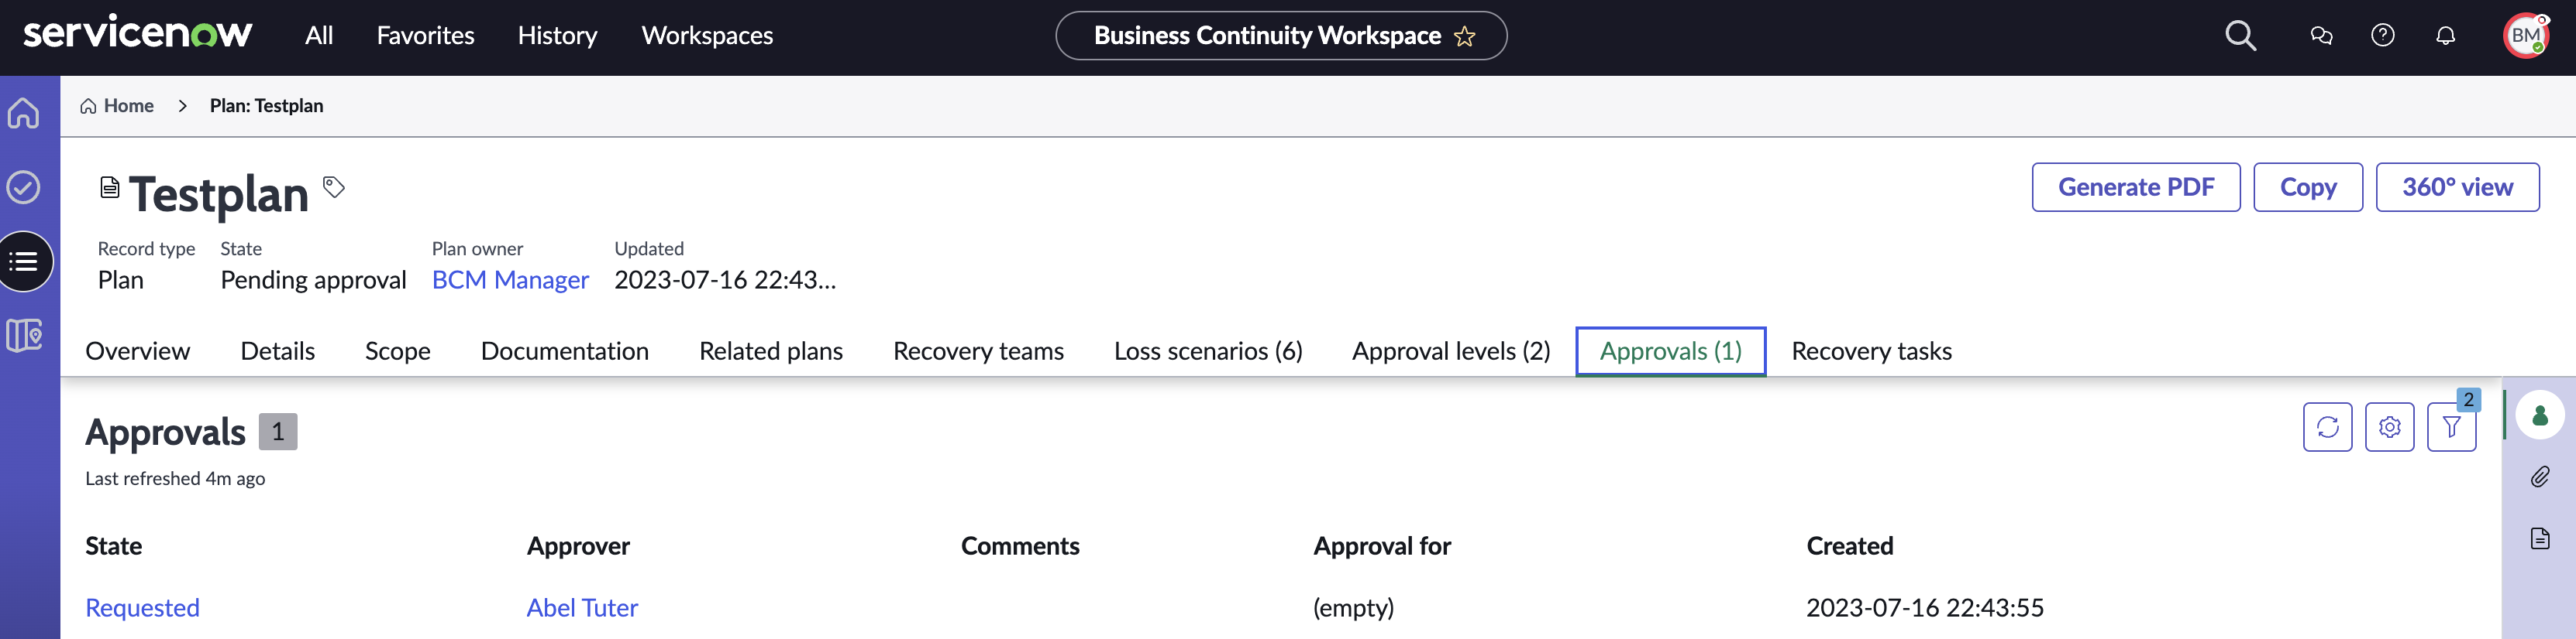
Task: Click the Generate PDF button
Action: (2136, 186)
